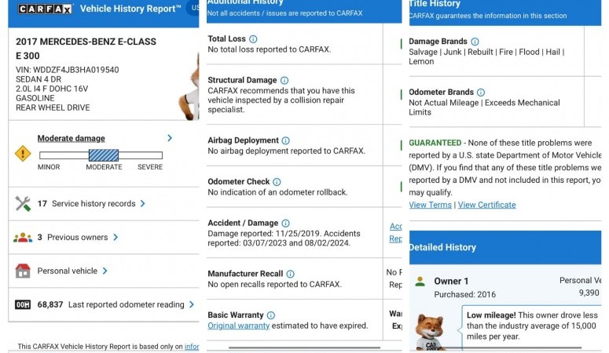Open the 3 Previous owners section
Screen dimensions: 609x353
click(x=116, y=237)
